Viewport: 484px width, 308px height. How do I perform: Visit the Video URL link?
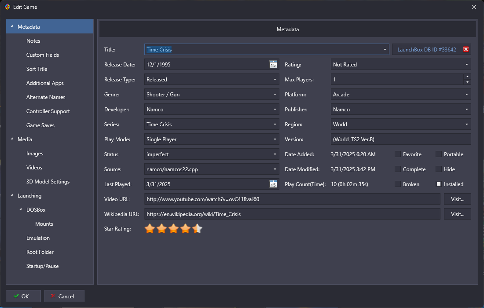(458, 199)
